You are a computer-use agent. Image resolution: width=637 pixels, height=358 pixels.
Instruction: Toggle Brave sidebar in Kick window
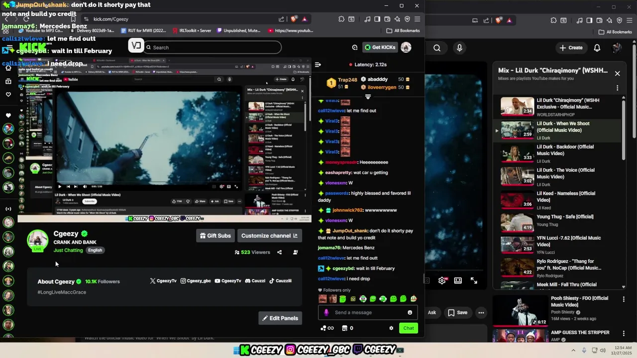[x=377, y=19]
